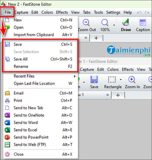This screenshot has width=152, height=160.
Task: Open View menu in New 1 window
Action: [141, 70]
